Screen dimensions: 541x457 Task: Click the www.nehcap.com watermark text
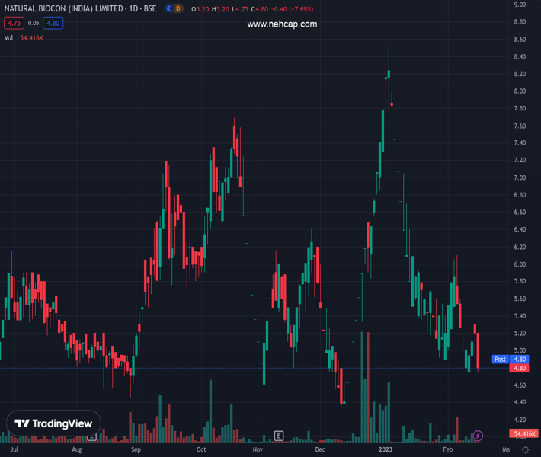point(282,24)
